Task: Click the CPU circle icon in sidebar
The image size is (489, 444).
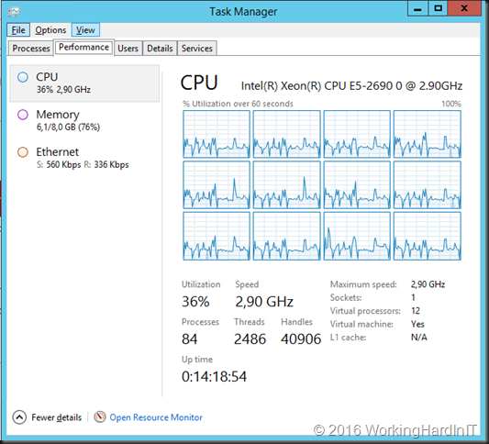Action: point(23,77)
